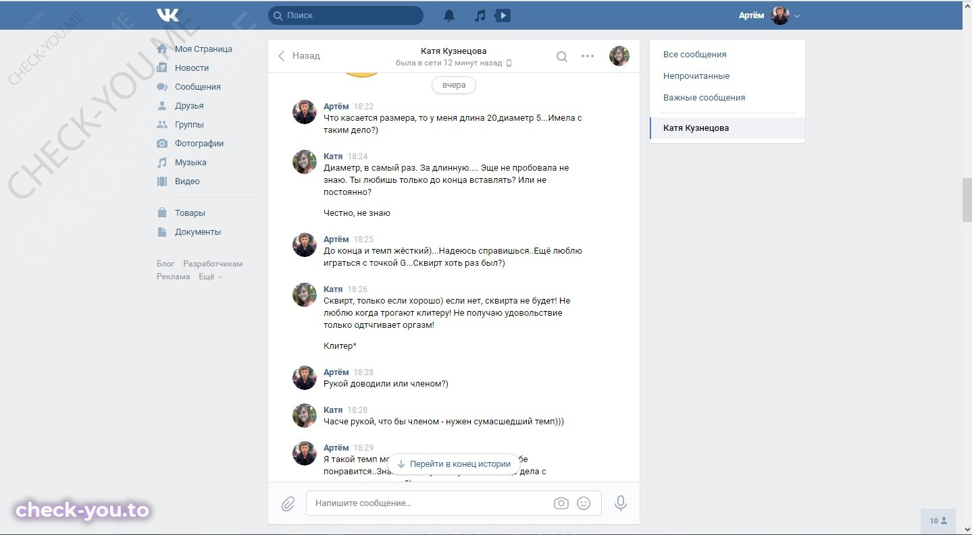Click Катя name on 18:24 message
Screen dimensions: 972x535
point(333,157)
